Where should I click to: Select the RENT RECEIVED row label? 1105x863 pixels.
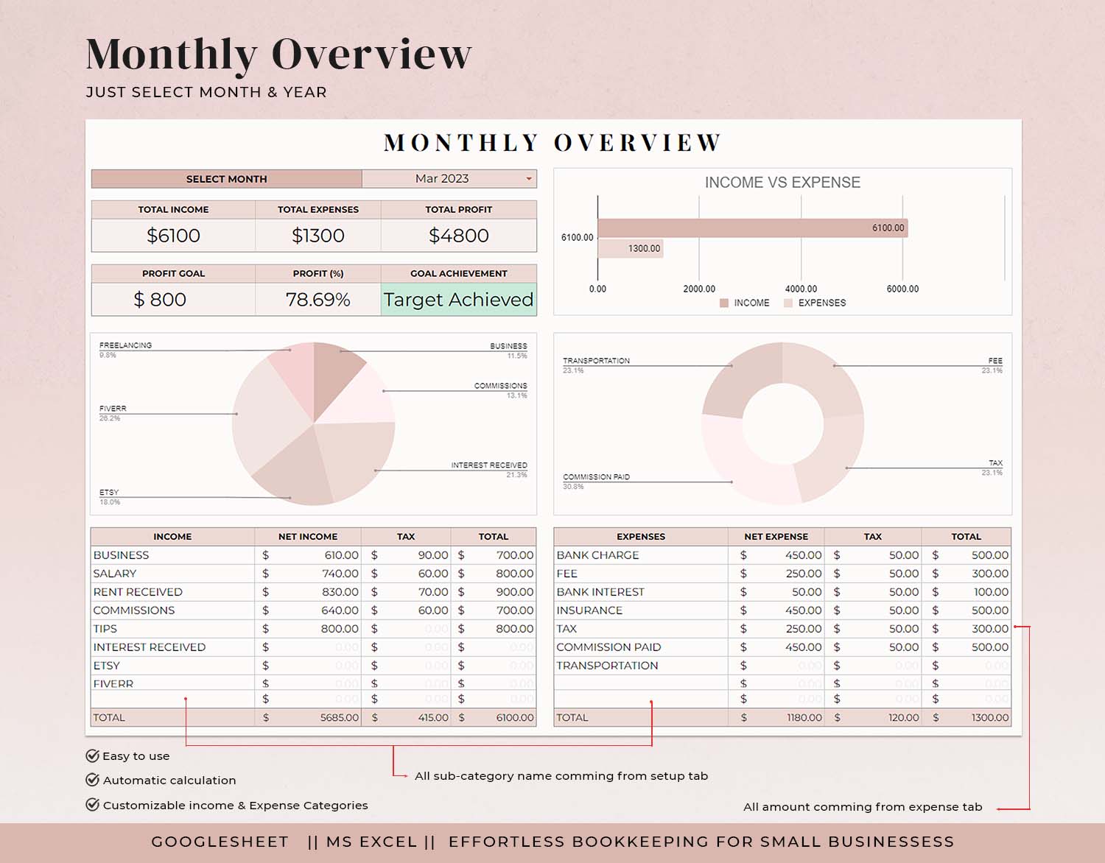click(138, 592)
